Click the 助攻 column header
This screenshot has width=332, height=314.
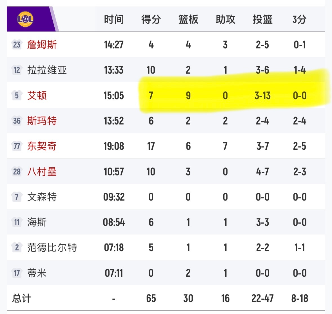point(225,19)
